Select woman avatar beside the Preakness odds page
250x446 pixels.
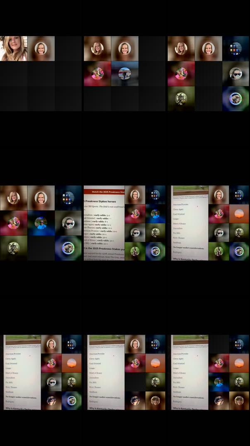[135, 195]
